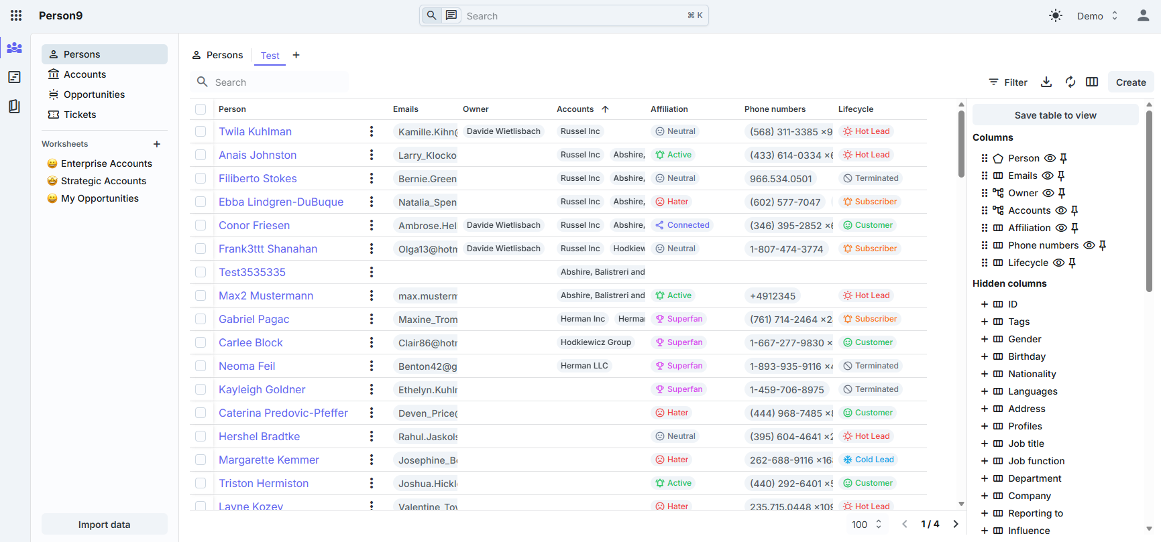The width and height of the screenshot is (1161, 542).
Task: Click the Create button
Action: (x=1130, y=82)
